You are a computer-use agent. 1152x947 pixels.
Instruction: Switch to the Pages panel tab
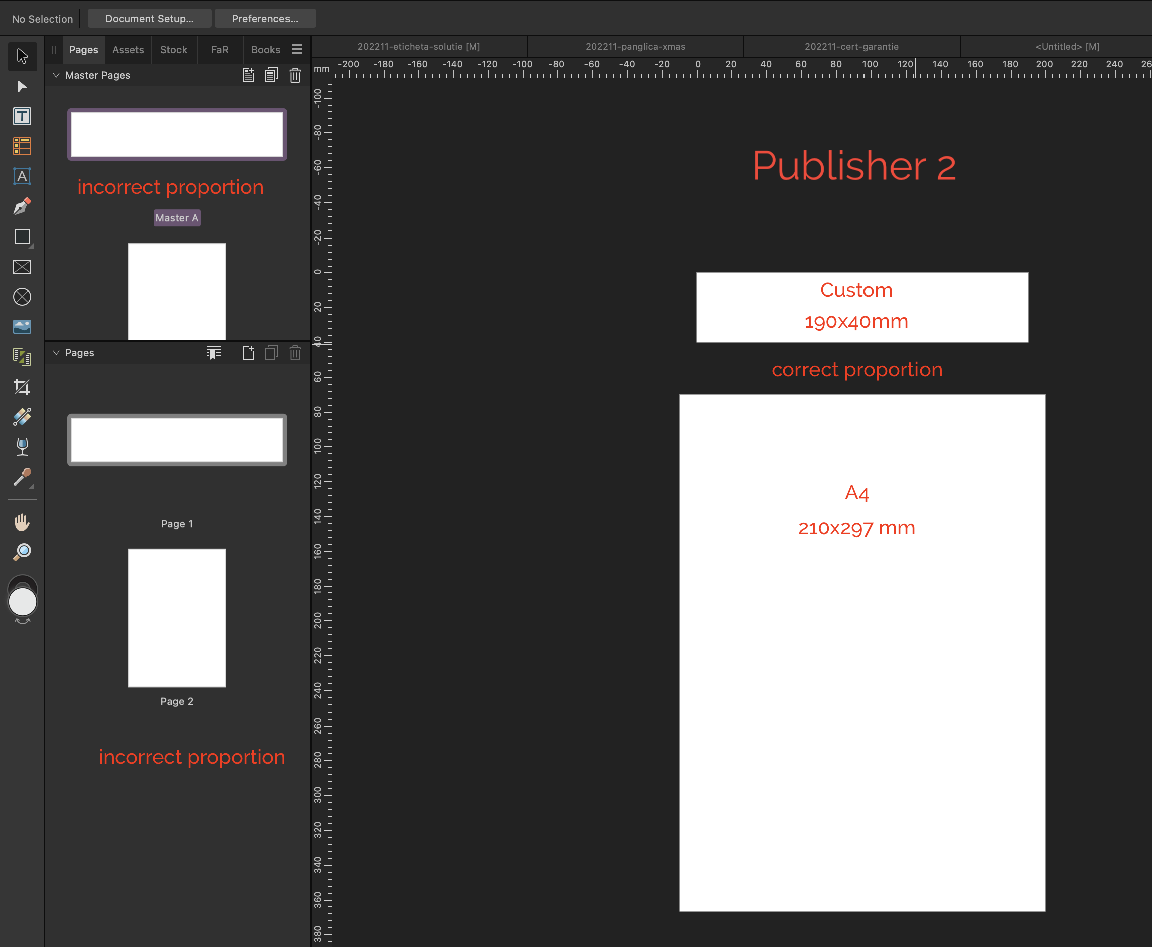pos(84,50)
